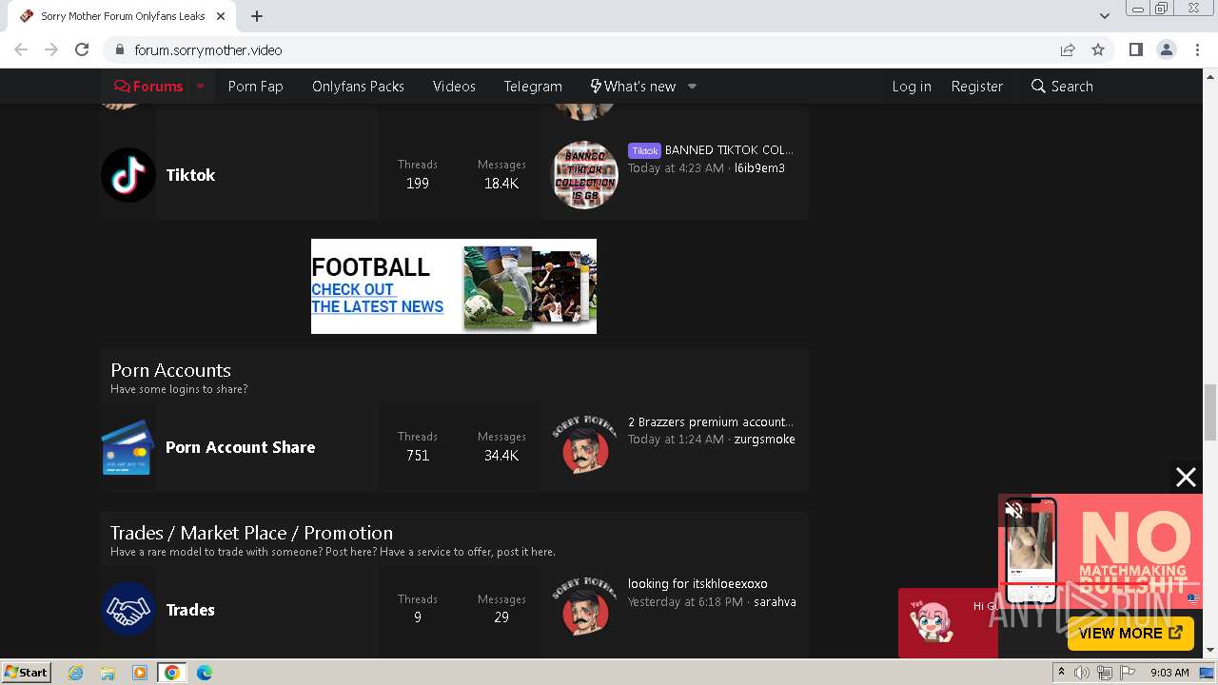Open the Windows Start menu
Image resolution: width=1218 pixels, height=685 pixels.
(26, 672)
